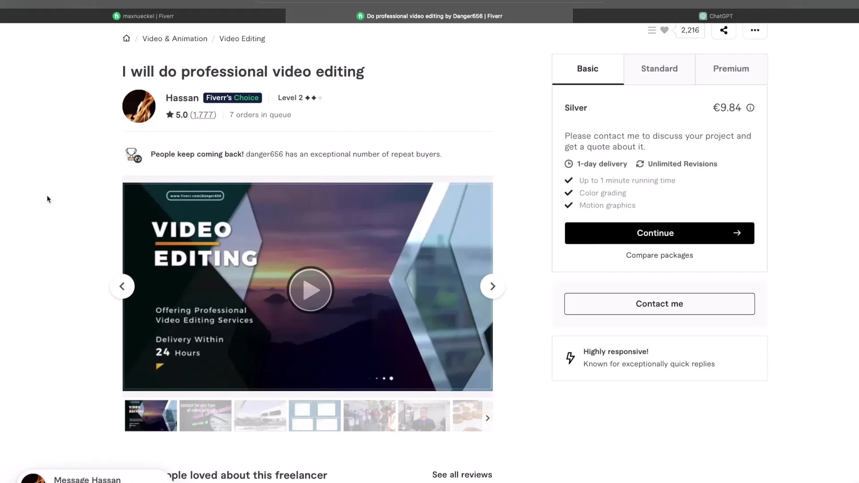Switch to the Danger656 Fiverr browser tab
Image resolution: width=859 pixels, height=483 pixels.
point(429,16)
